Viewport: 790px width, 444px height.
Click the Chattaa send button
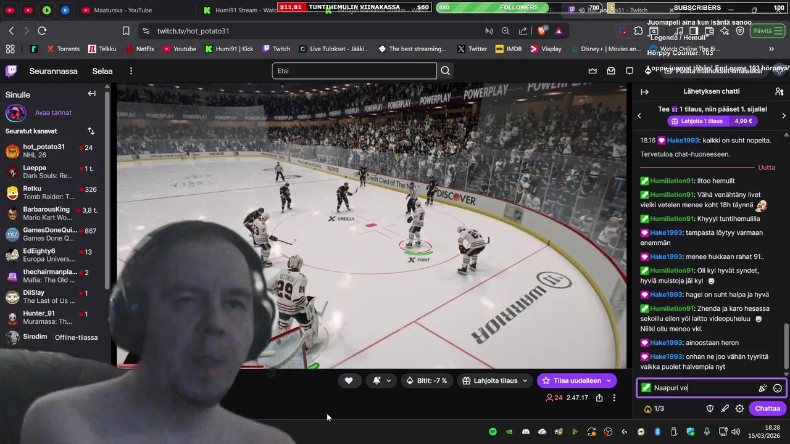click(x=767, y=408)
